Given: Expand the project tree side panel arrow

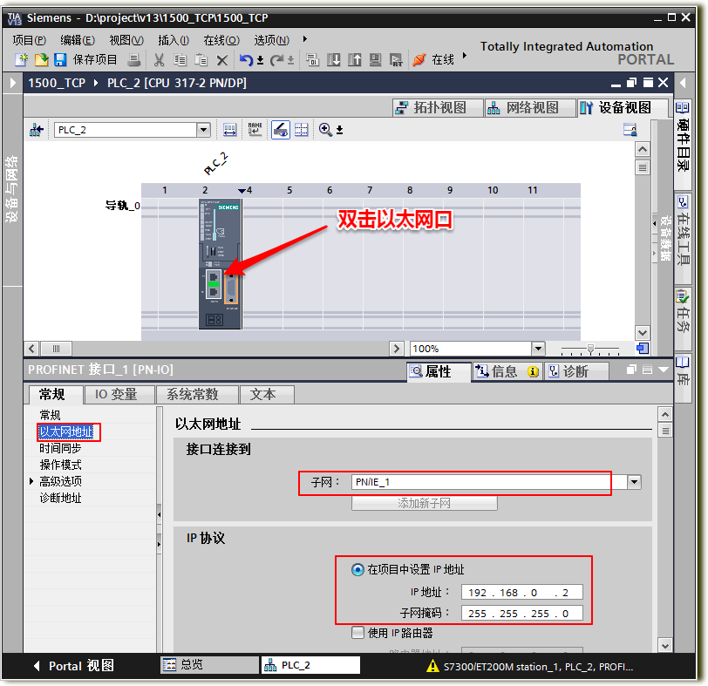Looking at the screenshot, I should coord(12,83).
